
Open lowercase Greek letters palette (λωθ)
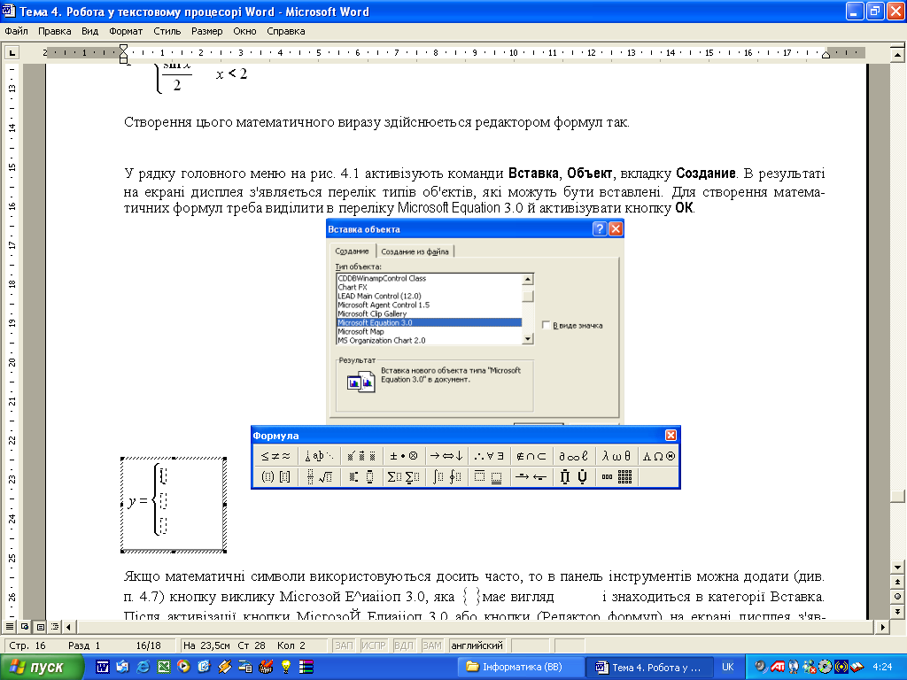616,456
